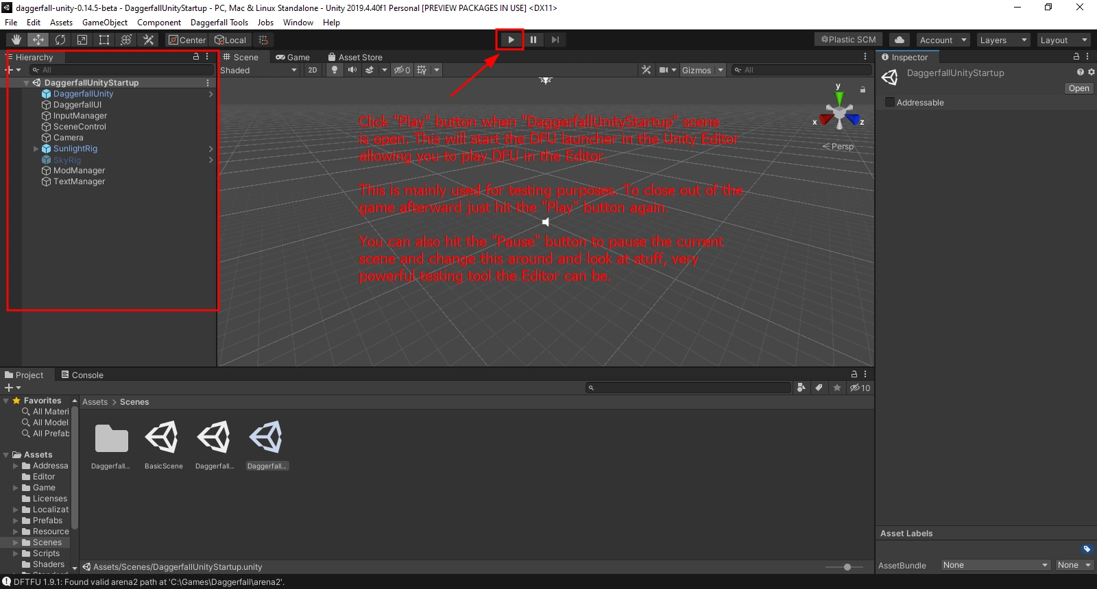
Task: Open the Inspector panel options menu
Action: tap(1087, 57)
